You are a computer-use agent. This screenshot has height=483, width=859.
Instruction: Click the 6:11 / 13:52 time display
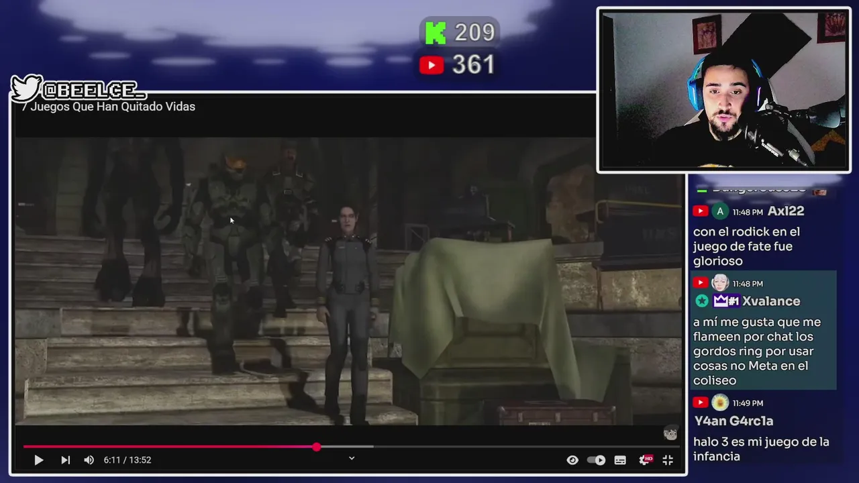(x=128, y=460)
